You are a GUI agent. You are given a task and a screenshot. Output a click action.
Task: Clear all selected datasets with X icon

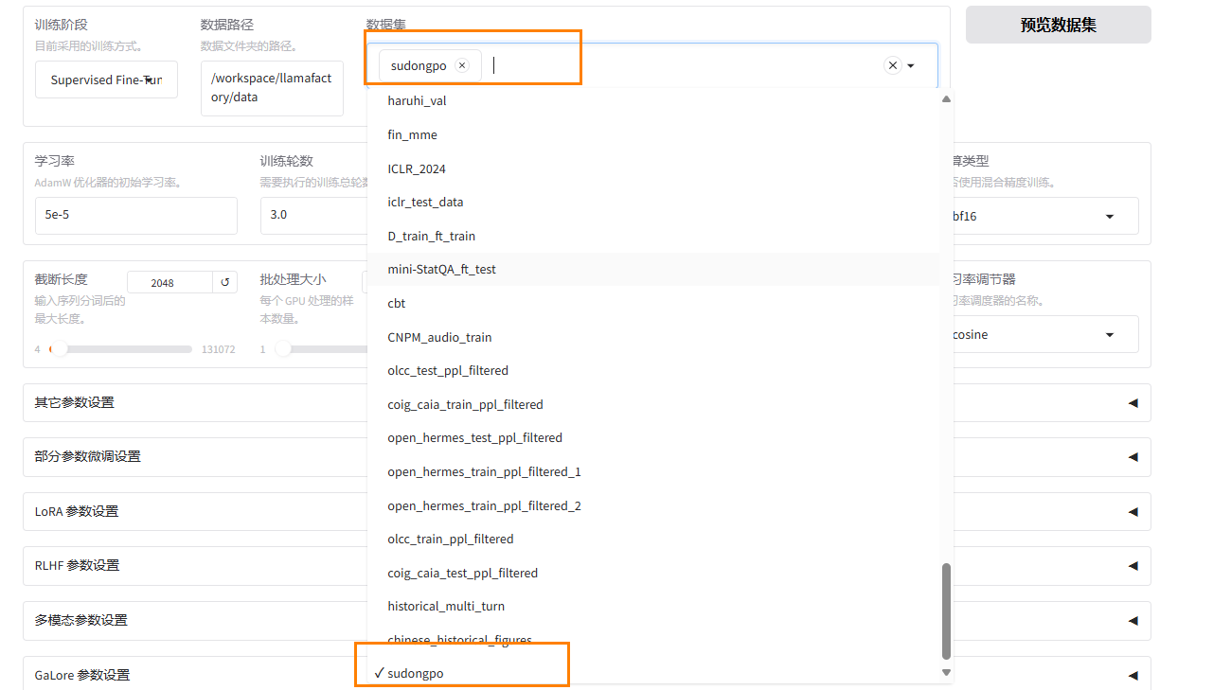(892, 65)
